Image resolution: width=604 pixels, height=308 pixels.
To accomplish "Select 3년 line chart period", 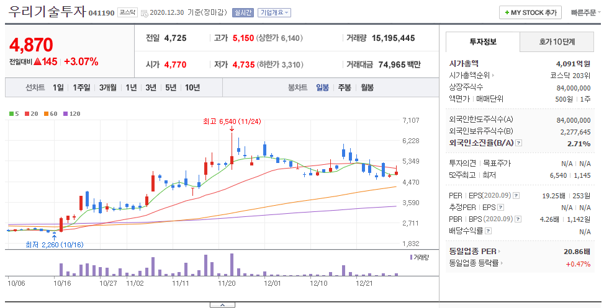I will 151,87.
